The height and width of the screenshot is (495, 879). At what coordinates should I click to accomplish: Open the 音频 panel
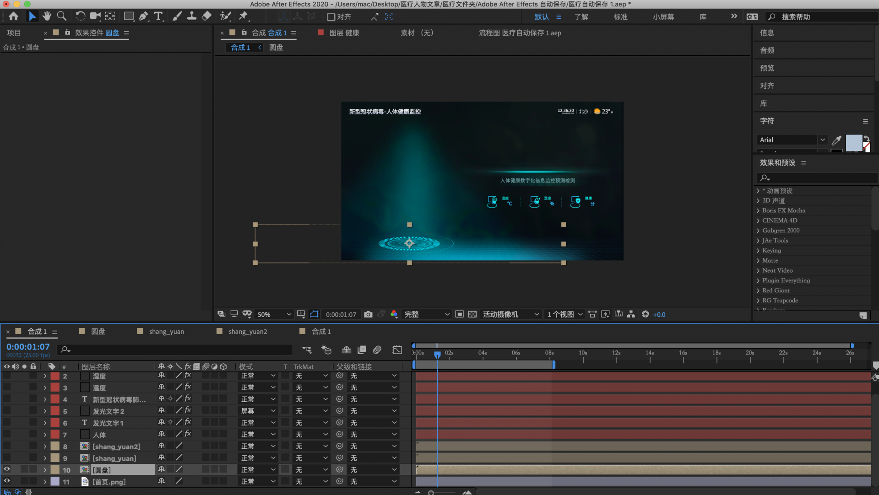tap(767, 50)
